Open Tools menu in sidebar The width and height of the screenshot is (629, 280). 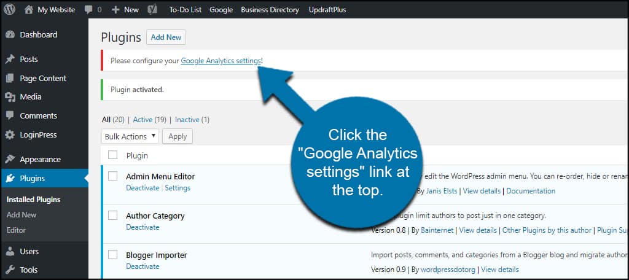[x=28, y=270]
